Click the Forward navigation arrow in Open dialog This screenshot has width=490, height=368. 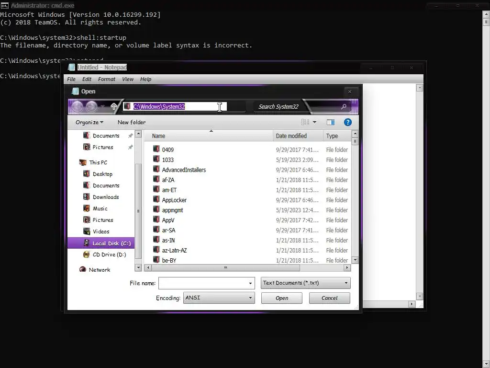click(x=91, y=107)
